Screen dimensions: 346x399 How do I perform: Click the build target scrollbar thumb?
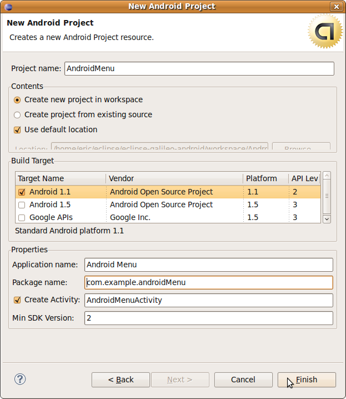(327, 196)
